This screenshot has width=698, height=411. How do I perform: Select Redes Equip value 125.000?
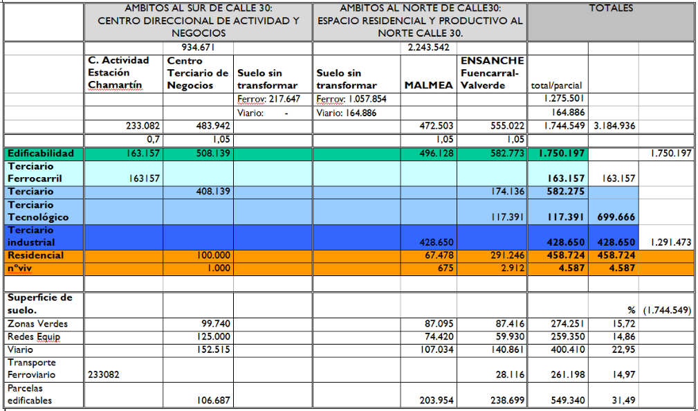[213, 337]
